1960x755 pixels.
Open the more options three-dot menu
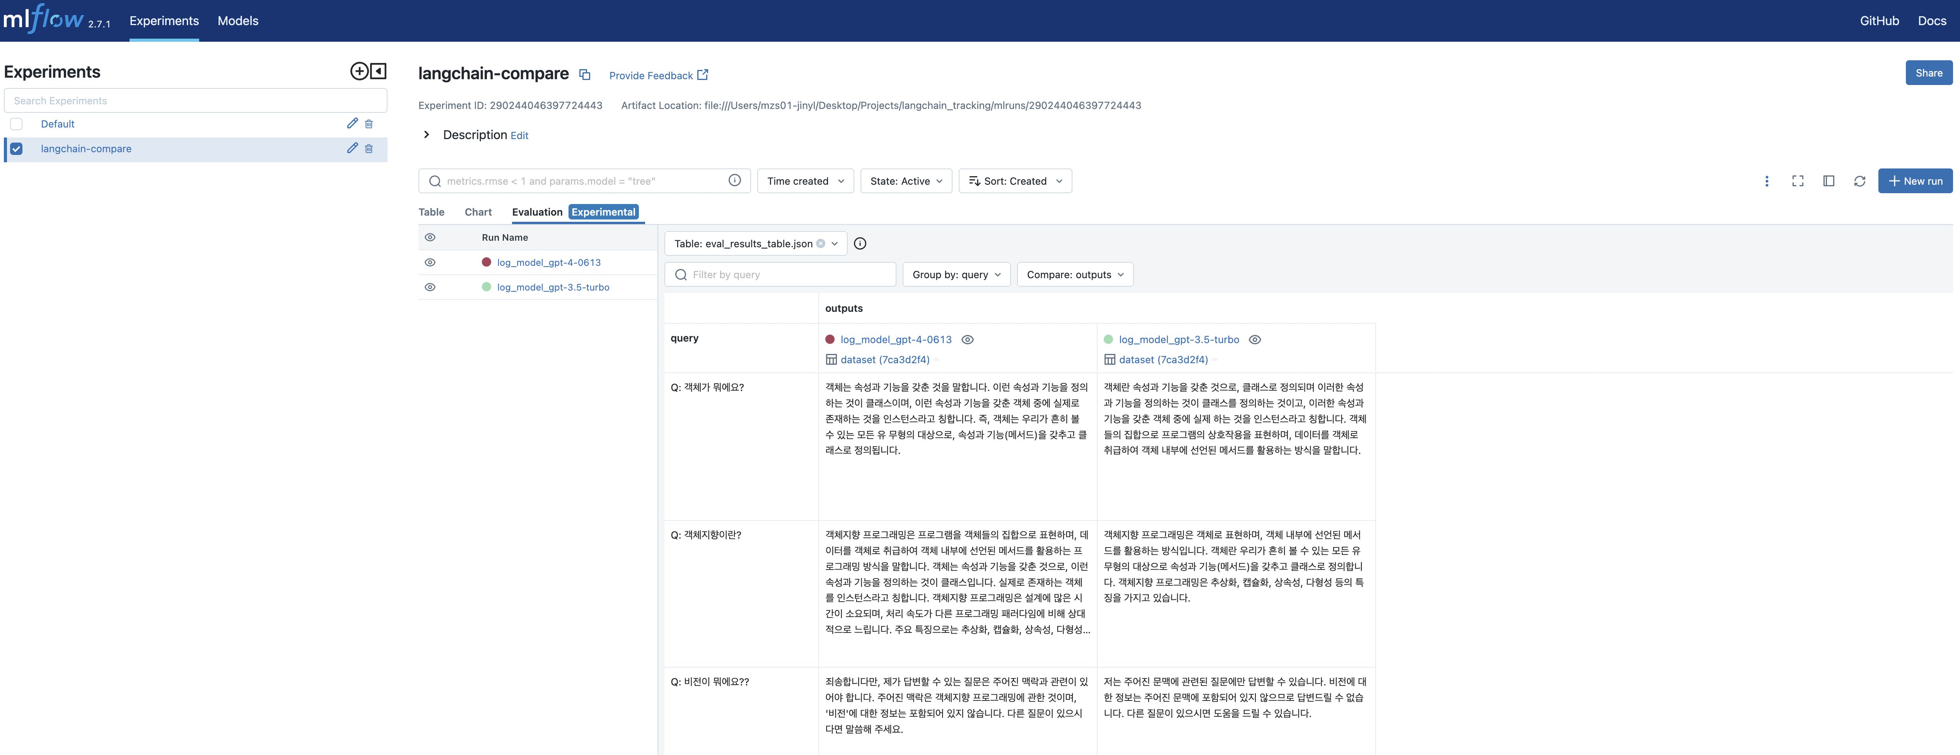[1766, 181]
